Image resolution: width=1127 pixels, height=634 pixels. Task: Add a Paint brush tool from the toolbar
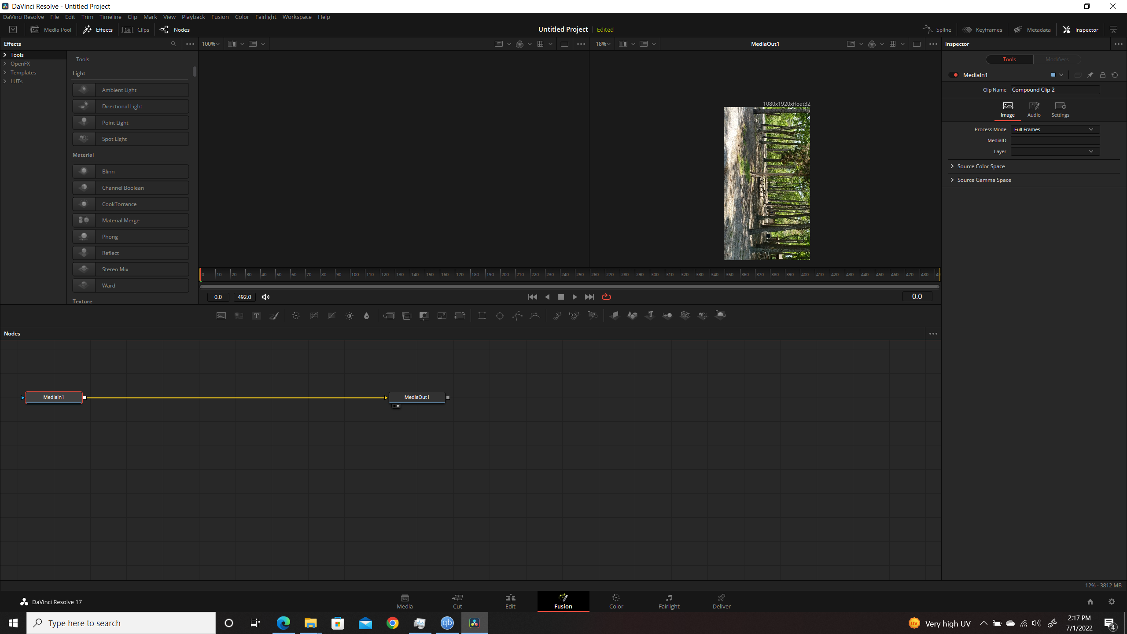[x=274, y=316]
